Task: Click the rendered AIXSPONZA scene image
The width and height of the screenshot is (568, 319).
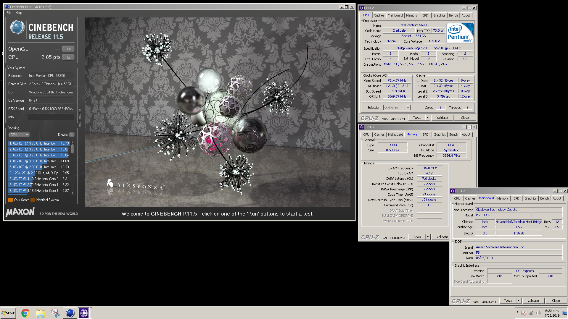Action: pos(218,112)
